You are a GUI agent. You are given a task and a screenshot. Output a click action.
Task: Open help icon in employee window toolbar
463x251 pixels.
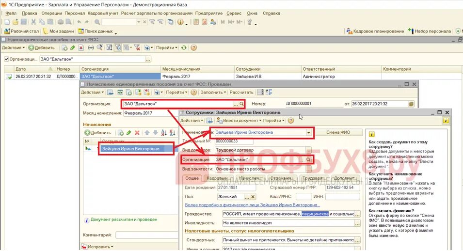(290, 121)
